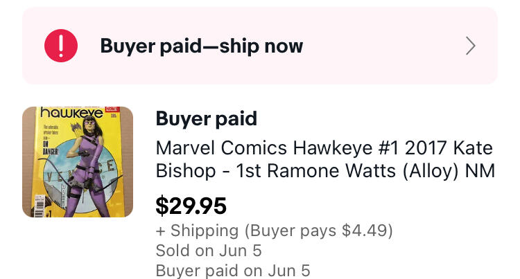Open shipping details via the banner chevron arrow
The width and height of the screenshot is (520, 279).
pyautogui.click(x=471, y=46)
